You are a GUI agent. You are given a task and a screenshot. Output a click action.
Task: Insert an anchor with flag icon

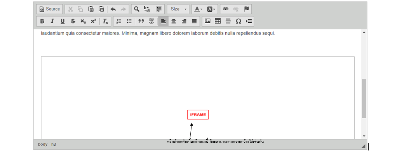coord(246,9)
